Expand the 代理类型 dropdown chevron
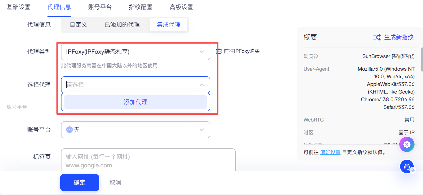Screen dimensions: 423x195 pos(201,52)
